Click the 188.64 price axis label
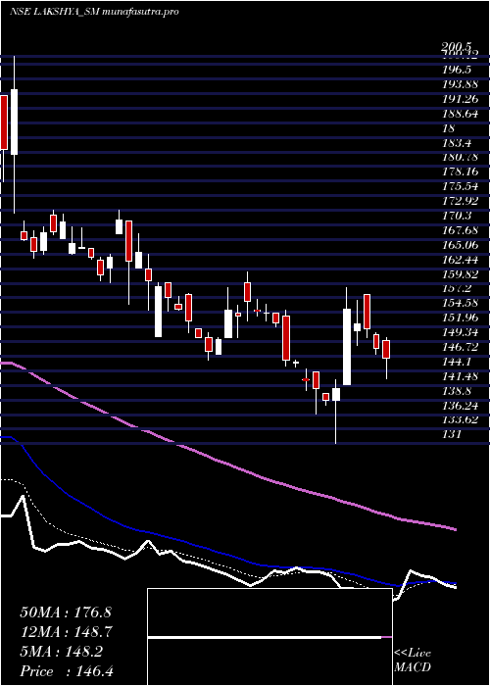Image resolution: width=490 pixels, height=686 pixels. pyautogui.click(x=461, y=114)
